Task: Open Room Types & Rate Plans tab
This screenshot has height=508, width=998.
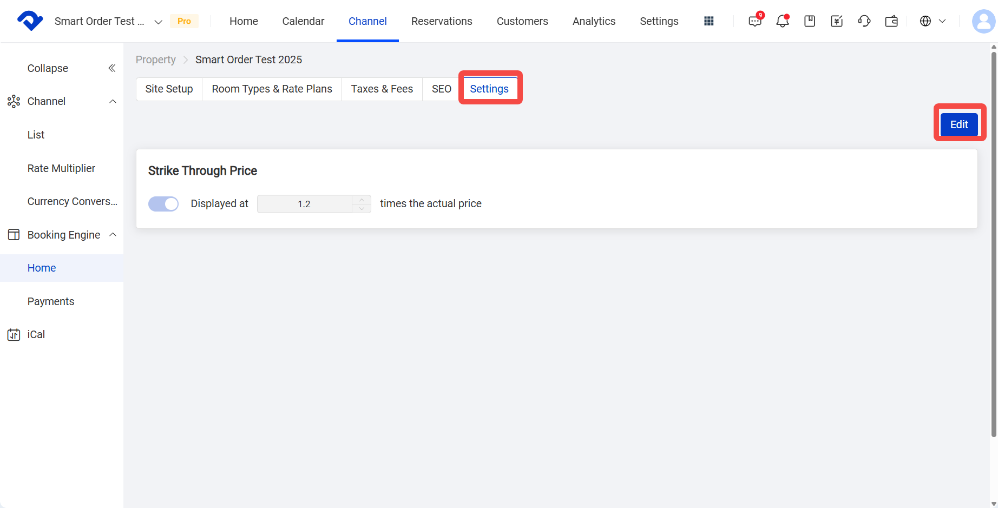Action: (272, 89)
